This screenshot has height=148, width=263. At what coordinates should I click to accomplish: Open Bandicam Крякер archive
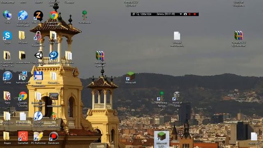tap(100, 55)
